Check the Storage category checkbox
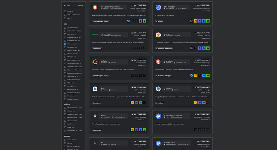This screenshot has height=150, width=277. [x=65, y=127]
